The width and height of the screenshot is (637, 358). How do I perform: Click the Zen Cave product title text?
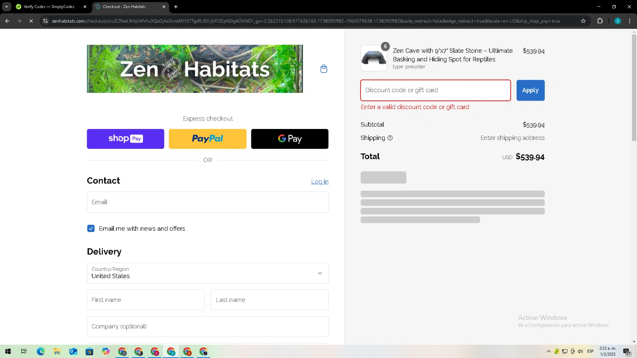(453, 55)
